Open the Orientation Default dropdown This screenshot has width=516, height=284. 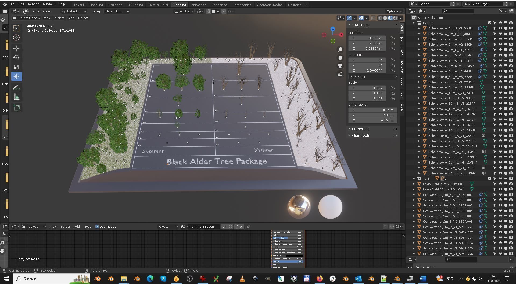(74, 11)
